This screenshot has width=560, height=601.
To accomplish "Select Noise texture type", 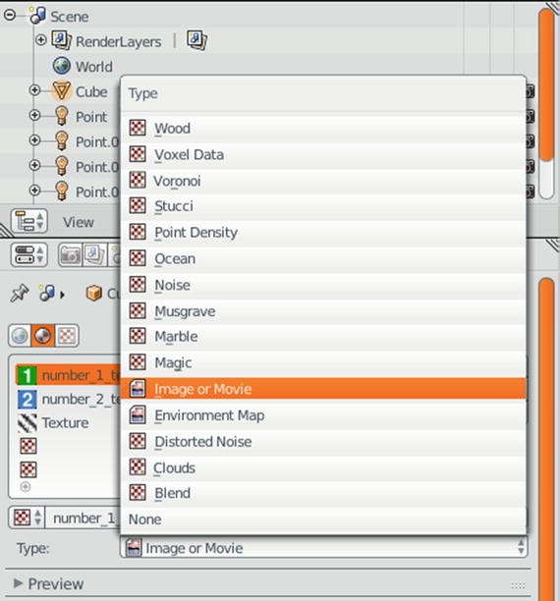I will coord(323,285).
